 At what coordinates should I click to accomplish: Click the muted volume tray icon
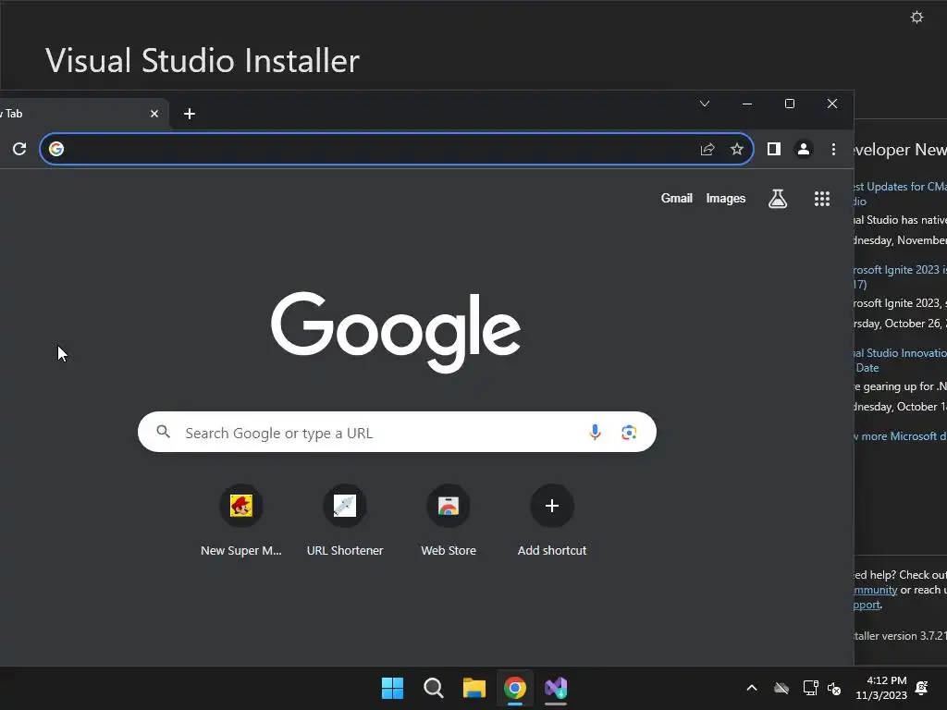point(834,688)
